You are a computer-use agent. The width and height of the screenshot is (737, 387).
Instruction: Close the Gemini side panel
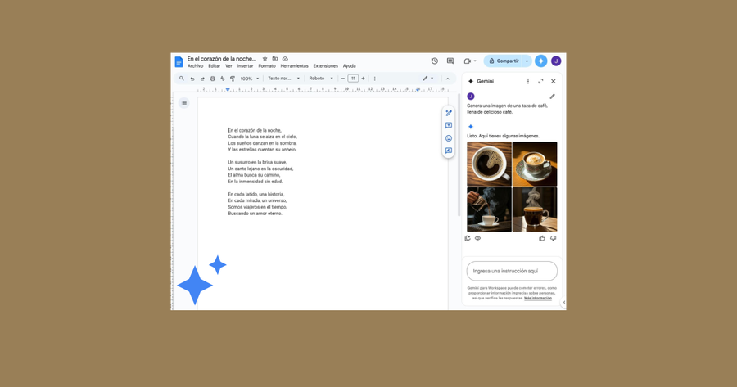pos(554,81)
